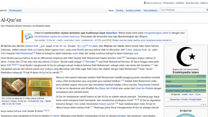Click the search magnifier icon

(x=207, y=10)
